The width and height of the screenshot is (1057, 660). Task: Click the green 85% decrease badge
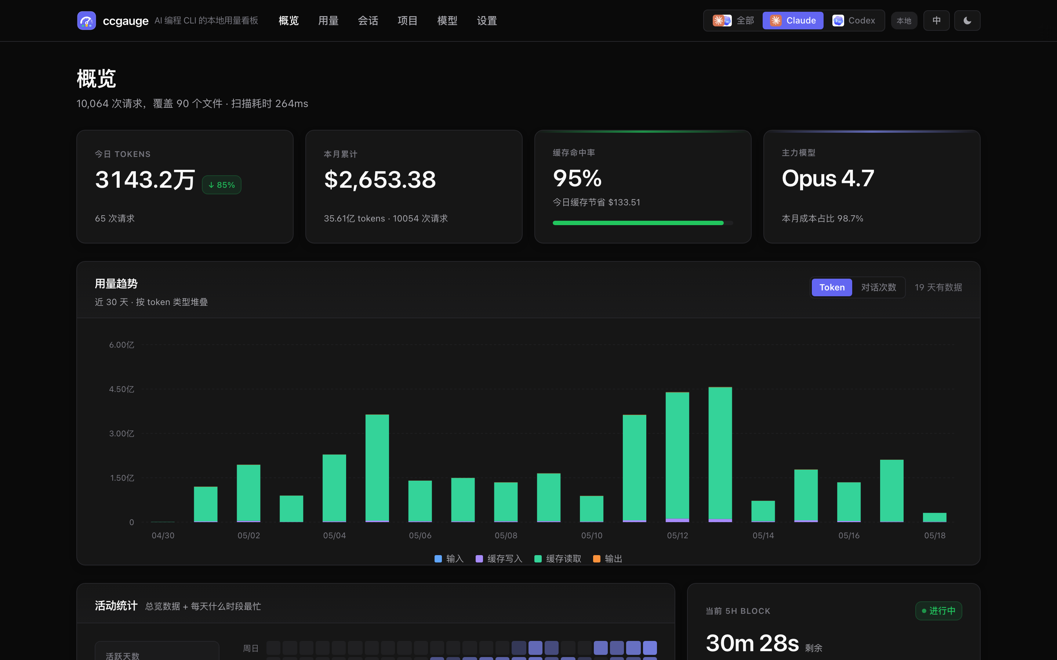tap(221, 185)
